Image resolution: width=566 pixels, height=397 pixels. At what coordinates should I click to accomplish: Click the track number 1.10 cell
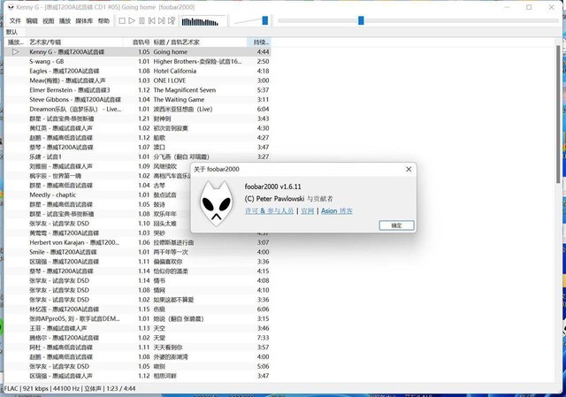pyautogui.click(x=143, y=224)
